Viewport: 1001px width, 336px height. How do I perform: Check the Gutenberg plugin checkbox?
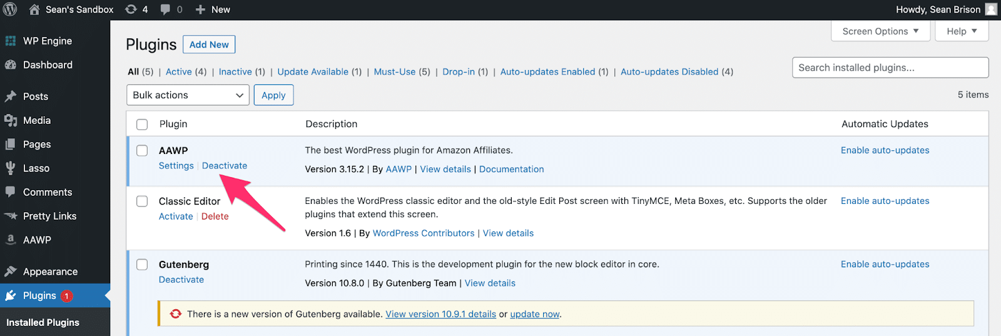pos(142,265)
